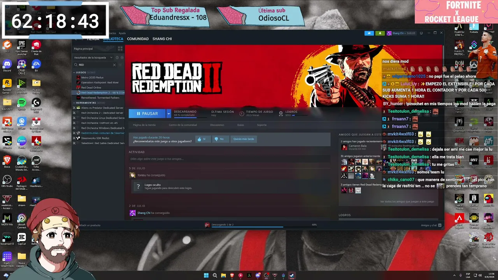Select Metro 2033 Redux in the library
This screenshot has height=280, width=498.
[x=92, y=77]
